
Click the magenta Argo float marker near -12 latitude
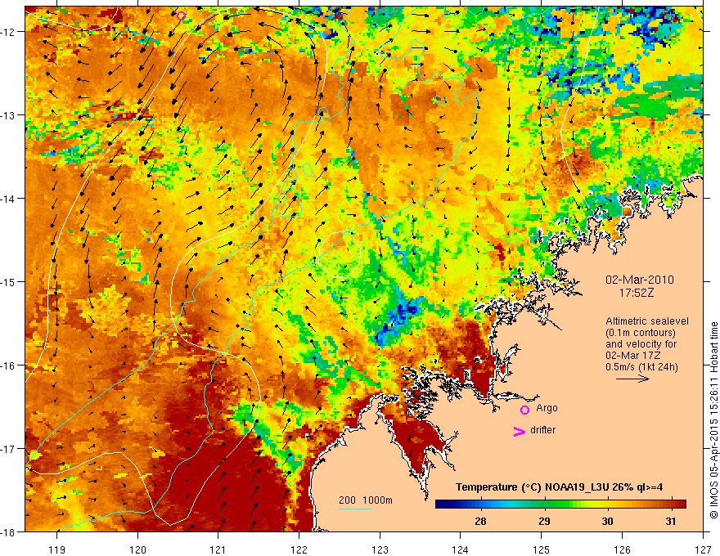[181, 16]
